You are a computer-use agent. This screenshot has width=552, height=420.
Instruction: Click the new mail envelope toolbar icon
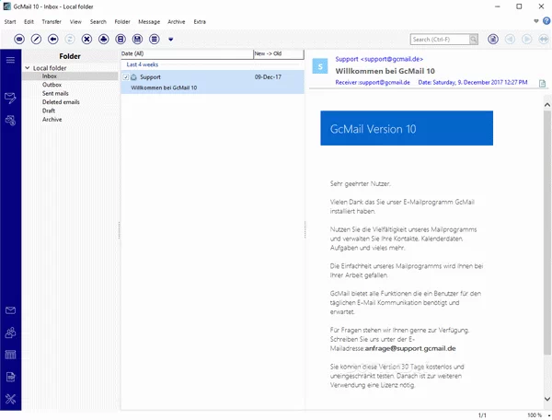point(19,39)
